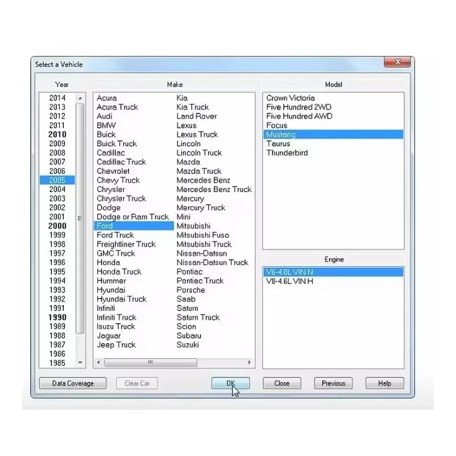Select Acura in Make list
This screenshot has height=456, width=456.
click(x=107, y=97)
